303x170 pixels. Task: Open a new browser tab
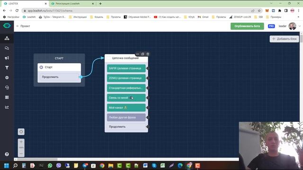point(100,3)
